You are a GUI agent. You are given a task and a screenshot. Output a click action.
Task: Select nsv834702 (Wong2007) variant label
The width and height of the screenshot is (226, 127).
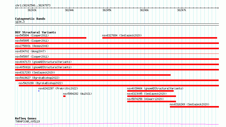(x=30, y=51)
